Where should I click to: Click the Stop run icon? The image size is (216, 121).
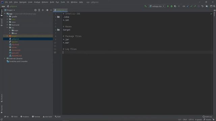pyautogui.click(x=179, y=6)
